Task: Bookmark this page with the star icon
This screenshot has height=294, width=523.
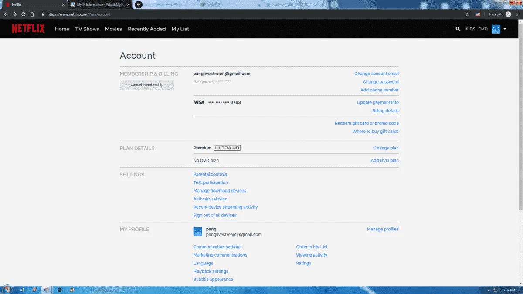Action: click(467, 14)
